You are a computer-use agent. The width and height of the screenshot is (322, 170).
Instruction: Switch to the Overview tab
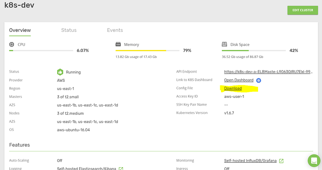(x=20, y=30)
